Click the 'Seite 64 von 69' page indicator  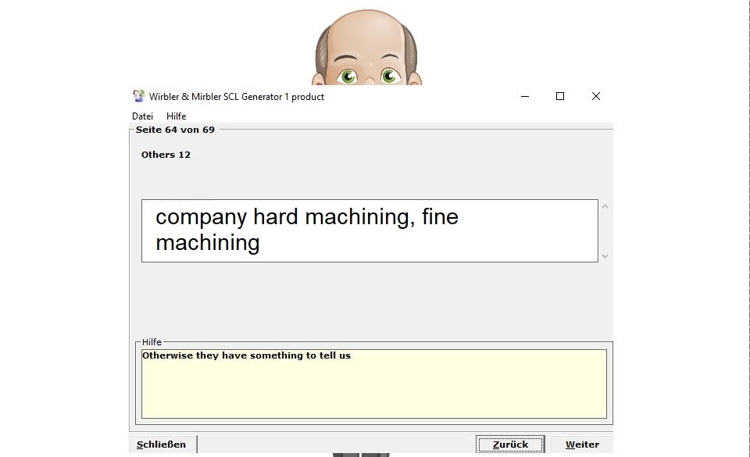(x=175, y=130)
